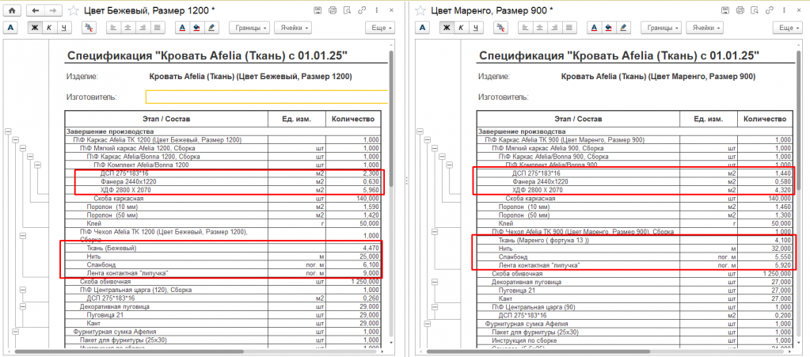The image size is (810, 357).
Task: Navigate forward with the right arrow
Action: coord(54,10)
